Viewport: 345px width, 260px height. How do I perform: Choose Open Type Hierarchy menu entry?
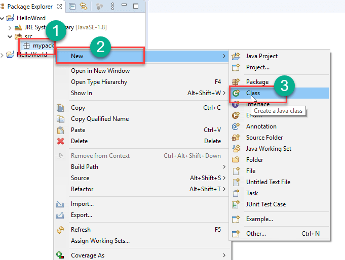(99, 82)
